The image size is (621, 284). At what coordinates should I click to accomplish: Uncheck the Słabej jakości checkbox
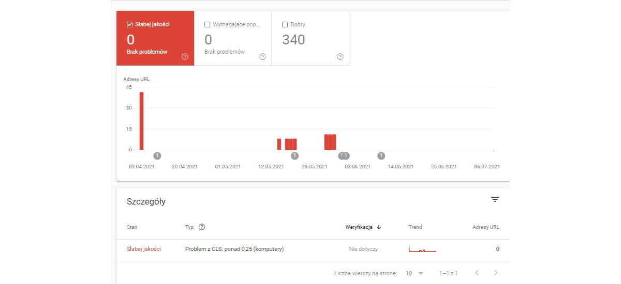coord(129,24)
